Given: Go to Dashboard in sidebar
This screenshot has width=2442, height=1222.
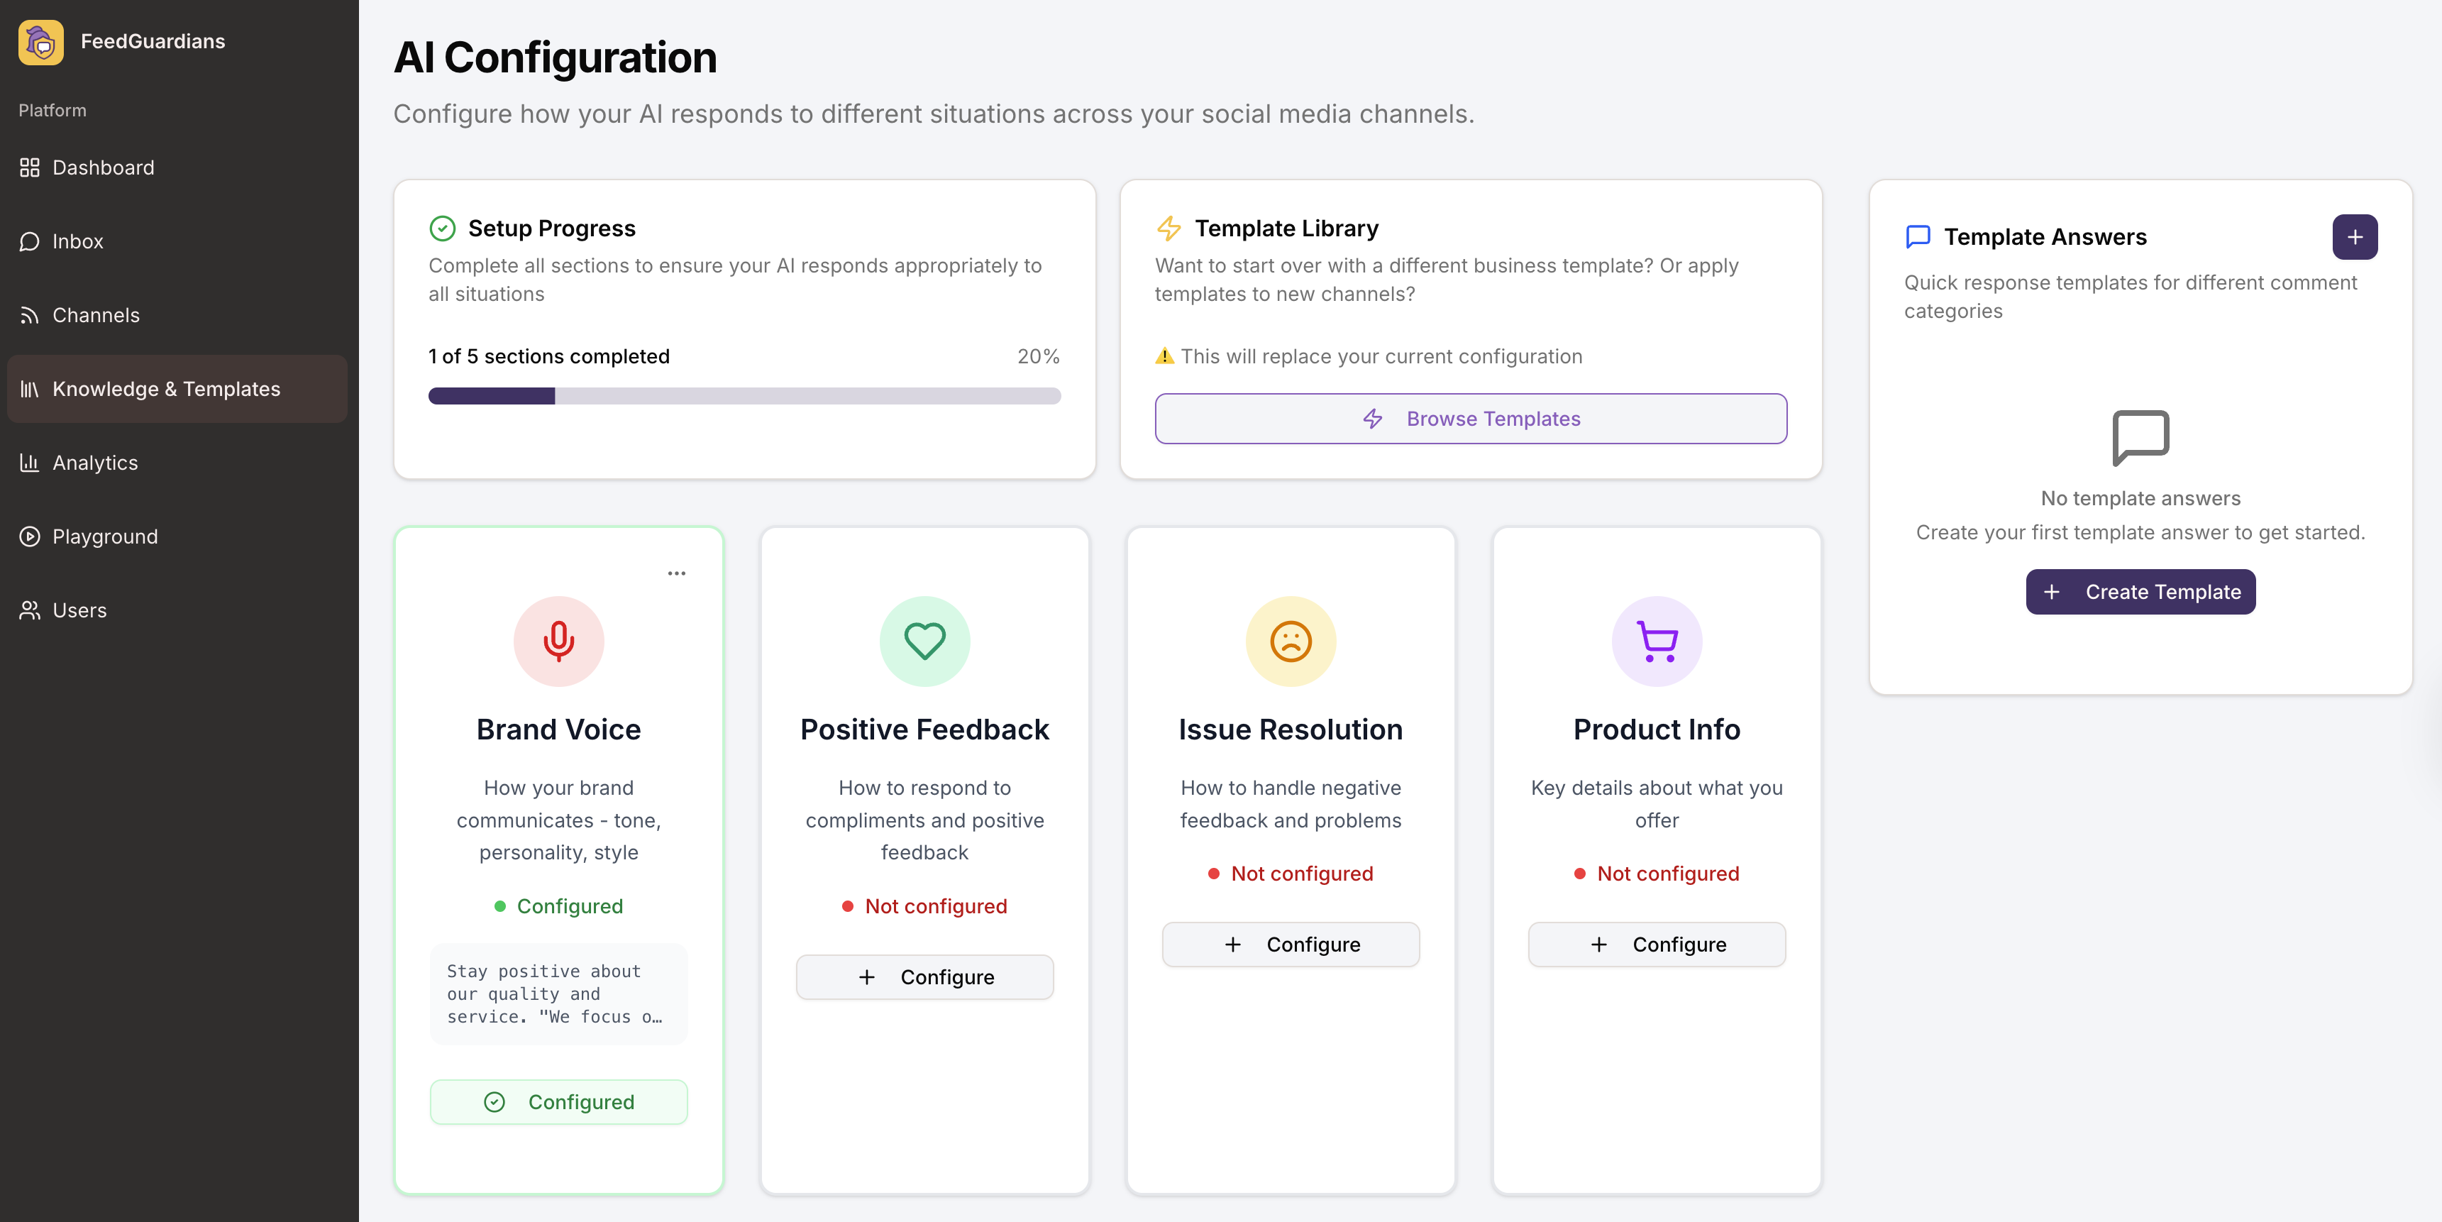Looking at the screenshot, I should click(102, 167).
